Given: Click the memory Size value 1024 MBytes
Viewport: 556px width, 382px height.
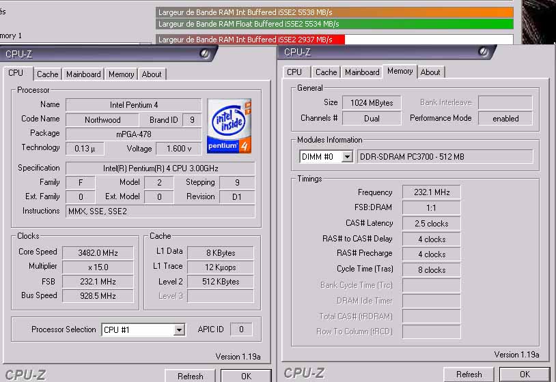Looking at the screenshot, I should pyautogui.click(x=372, y=103).
